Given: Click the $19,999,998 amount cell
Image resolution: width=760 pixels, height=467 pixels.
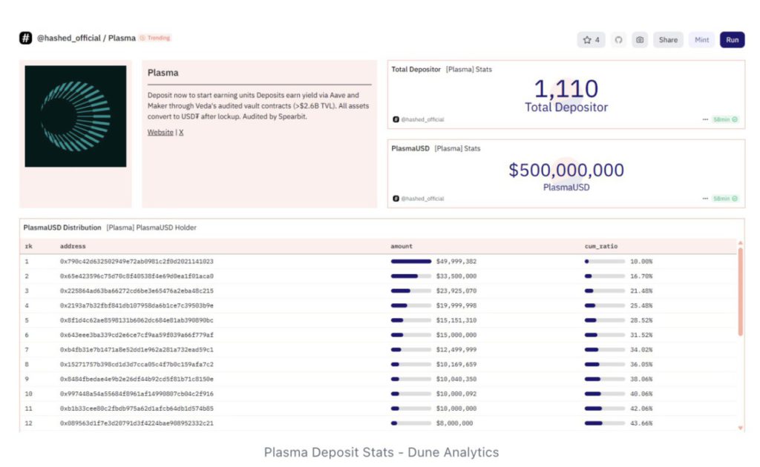Looking at the screenshot, I should coord(456,305).
